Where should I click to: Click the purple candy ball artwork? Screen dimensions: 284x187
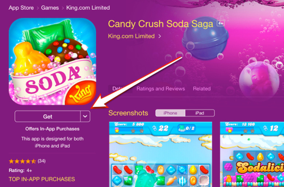[x=205, y=38]
